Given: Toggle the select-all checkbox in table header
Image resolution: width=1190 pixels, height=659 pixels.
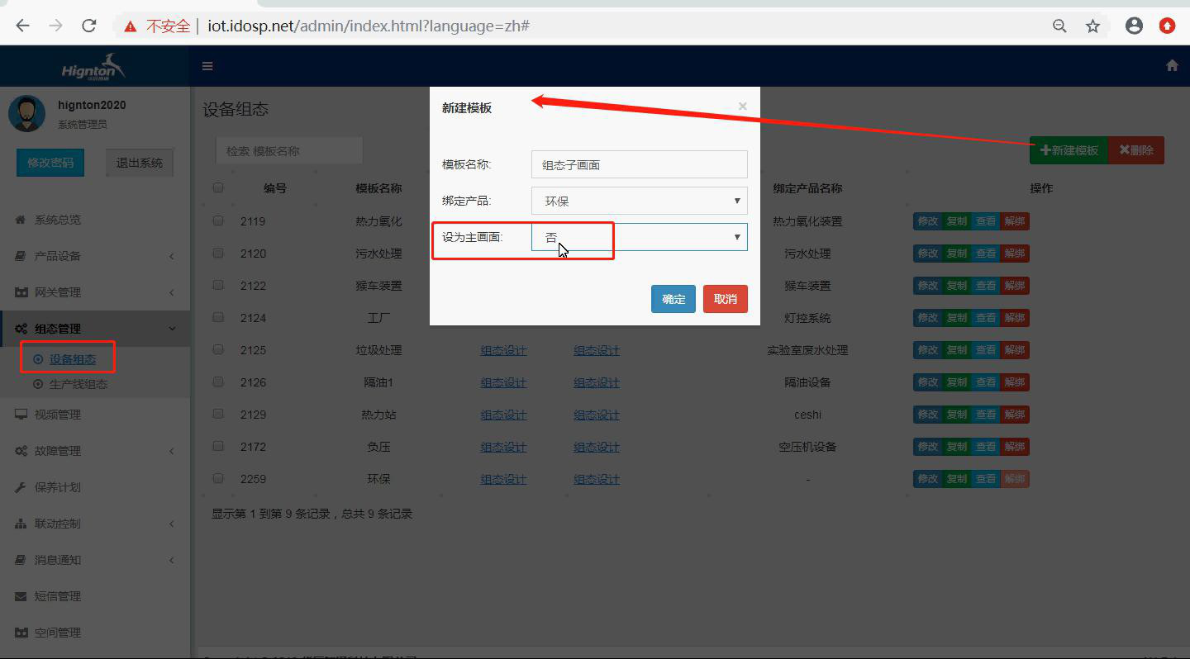Looking at the screenshot, I should (x=218, y=187).
